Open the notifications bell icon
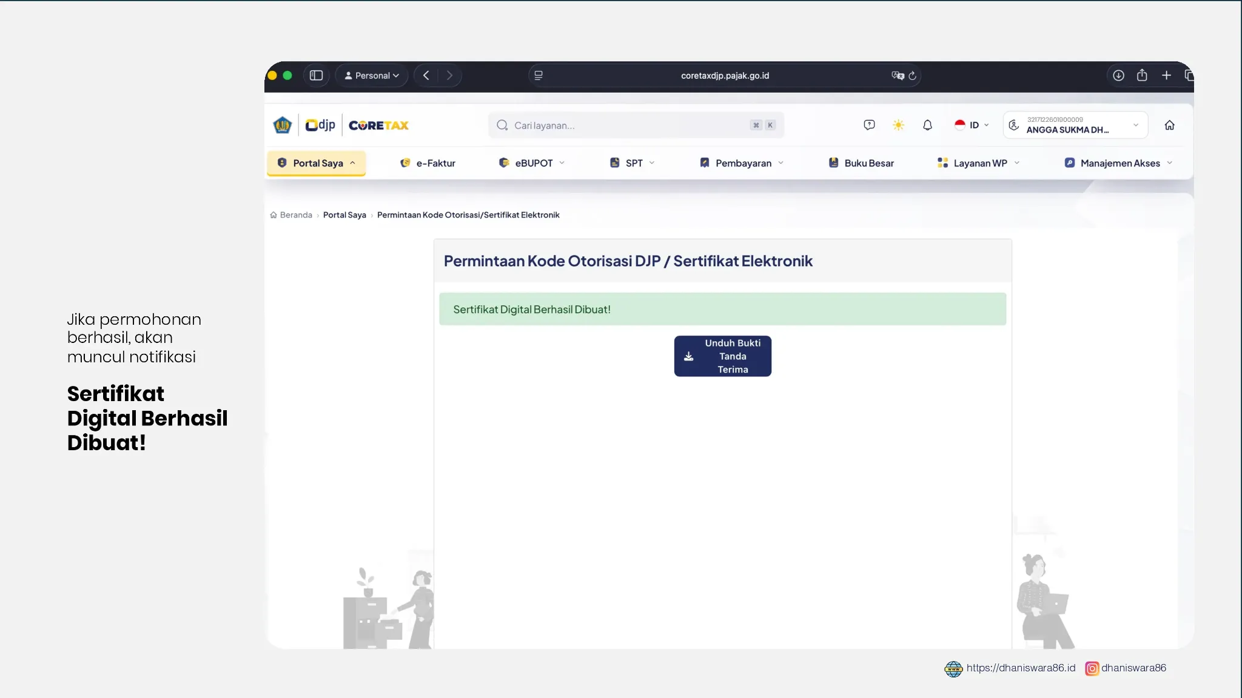Image resolution: width=1242 pixels, height=698 pixels. click(927, 125)
